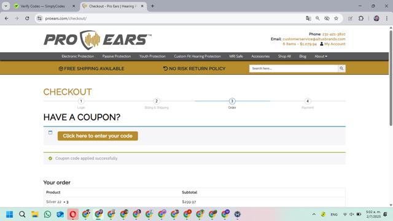Click the Wi-Fi network tray icon
The width and height of the screenshot is (393, 221).
345,214
